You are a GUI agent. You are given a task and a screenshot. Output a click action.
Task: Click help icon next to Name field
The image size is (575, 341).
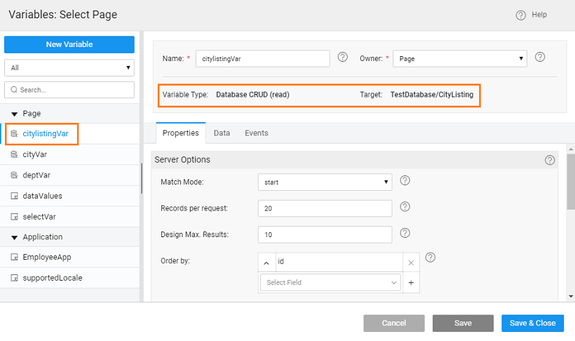click(x=343, y=58)
